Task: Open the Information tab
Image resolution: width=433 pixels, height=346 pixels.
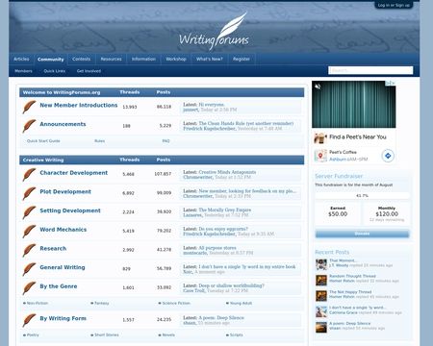Action: 143,59
